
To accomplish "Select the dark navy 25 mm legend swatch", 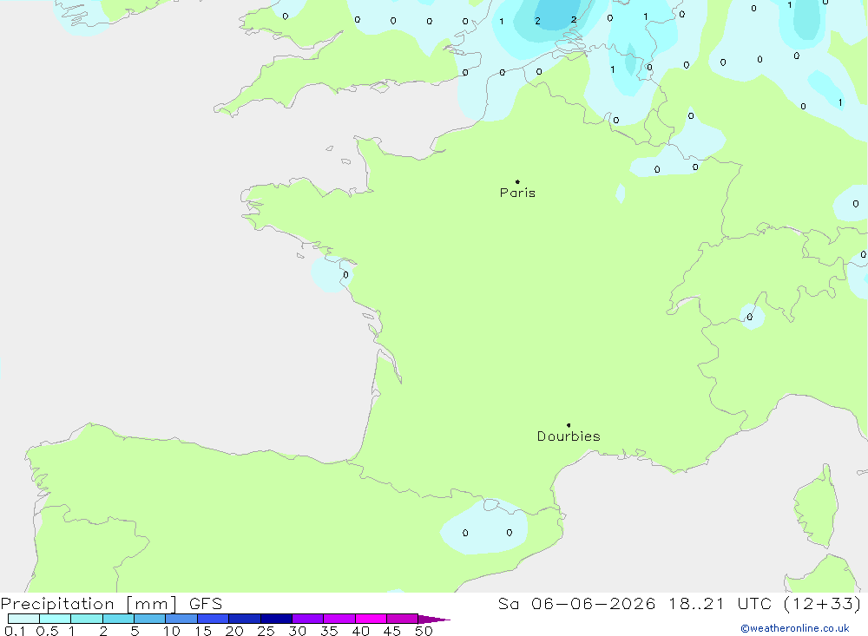I will pos(276,619).
